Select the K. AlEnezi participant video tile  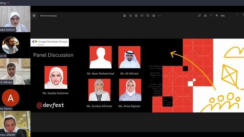(15, 72)
